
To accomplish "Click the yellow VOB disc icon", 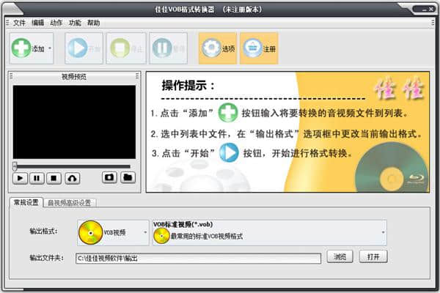I will 91,233.
